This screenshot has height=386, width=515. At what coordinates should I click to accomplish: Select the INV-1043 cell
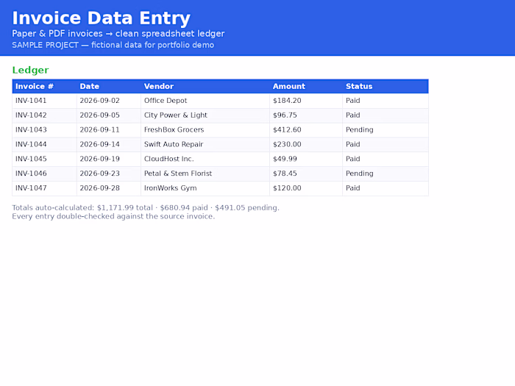tap(44, 130)
